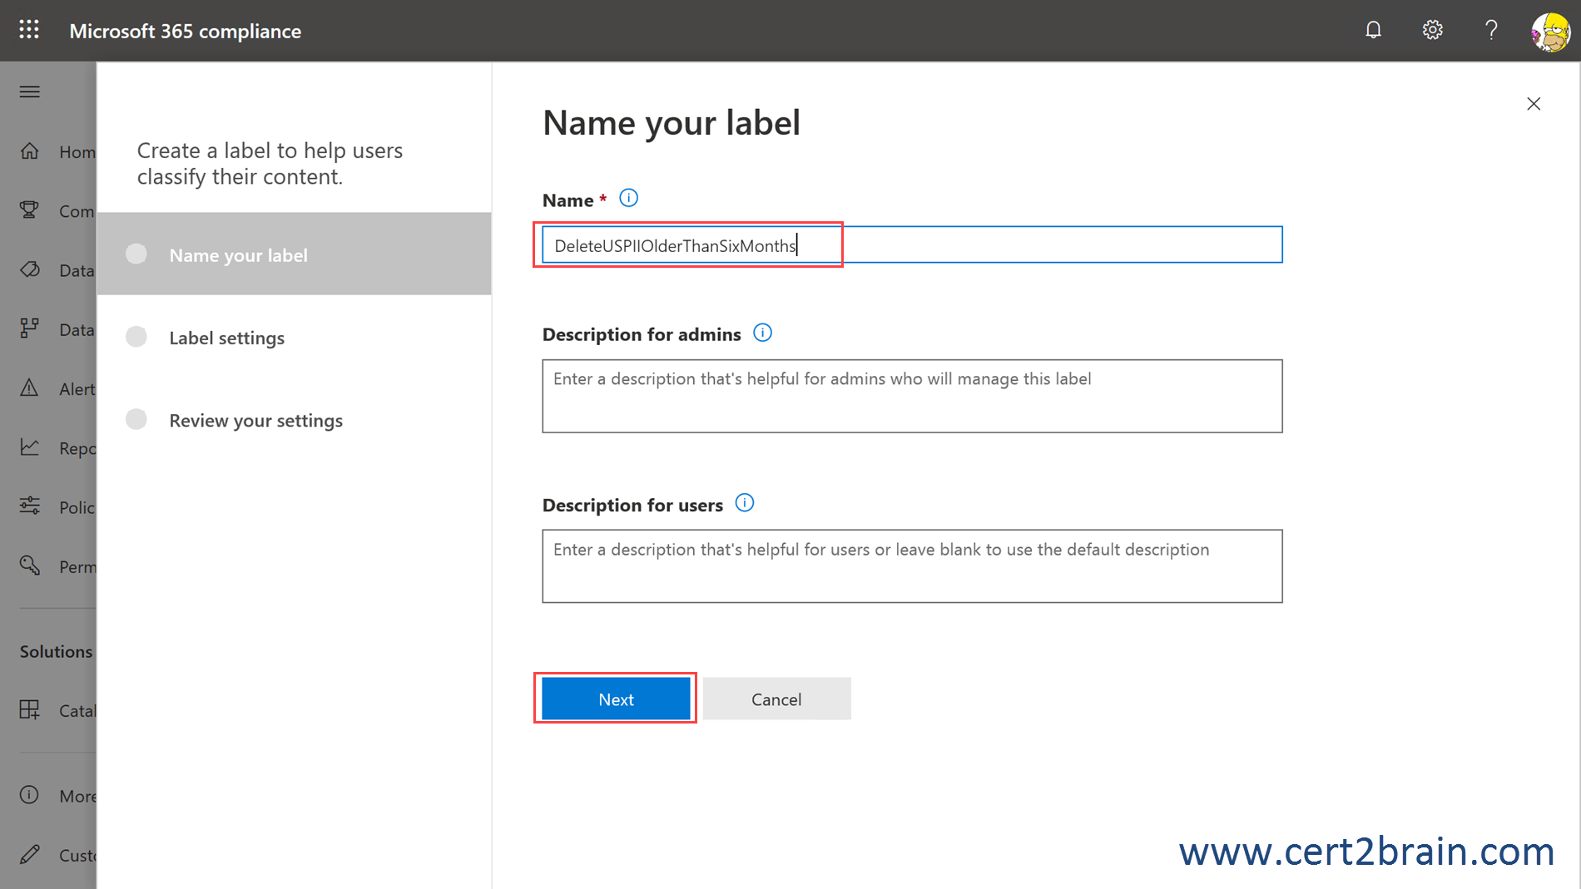The image size is (1581, 889).
Task: Open Compliance Manager via the trophy icon
Action: [30, 210]
